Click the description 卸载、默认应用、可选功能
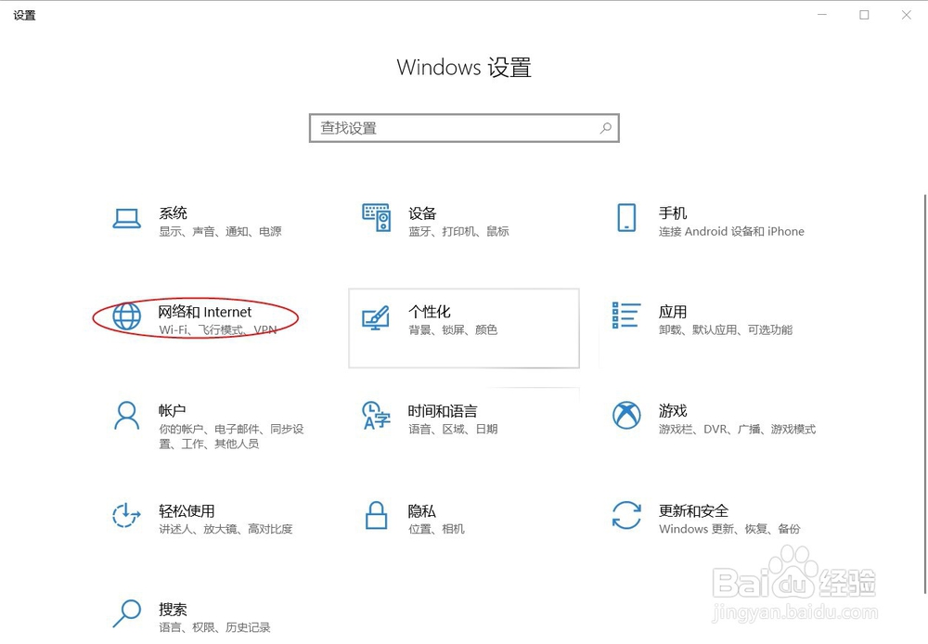Image resolution: width=928 pixels, height=644 pixels. [x=726, y=329]
